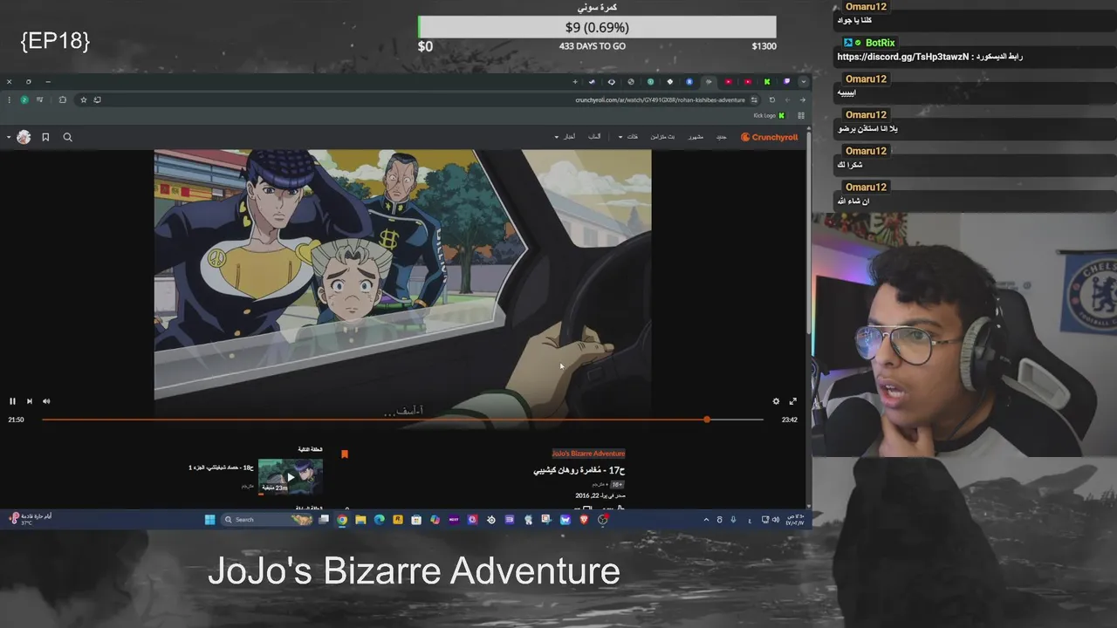Expand the browser tab search dropdown
The image size is (1117, 628).
(x=804, y=82)
